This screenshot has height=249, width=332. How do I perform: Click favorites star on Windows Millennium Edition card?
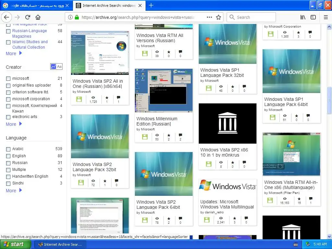coord(169,135)
